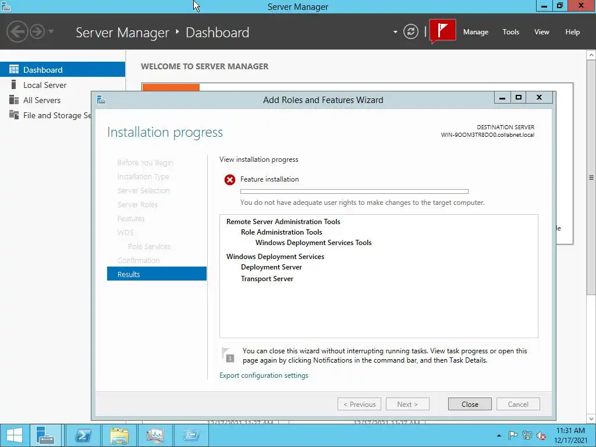
Task: Click the Server Manager vertical scrollbar
Action: [591, 177]
